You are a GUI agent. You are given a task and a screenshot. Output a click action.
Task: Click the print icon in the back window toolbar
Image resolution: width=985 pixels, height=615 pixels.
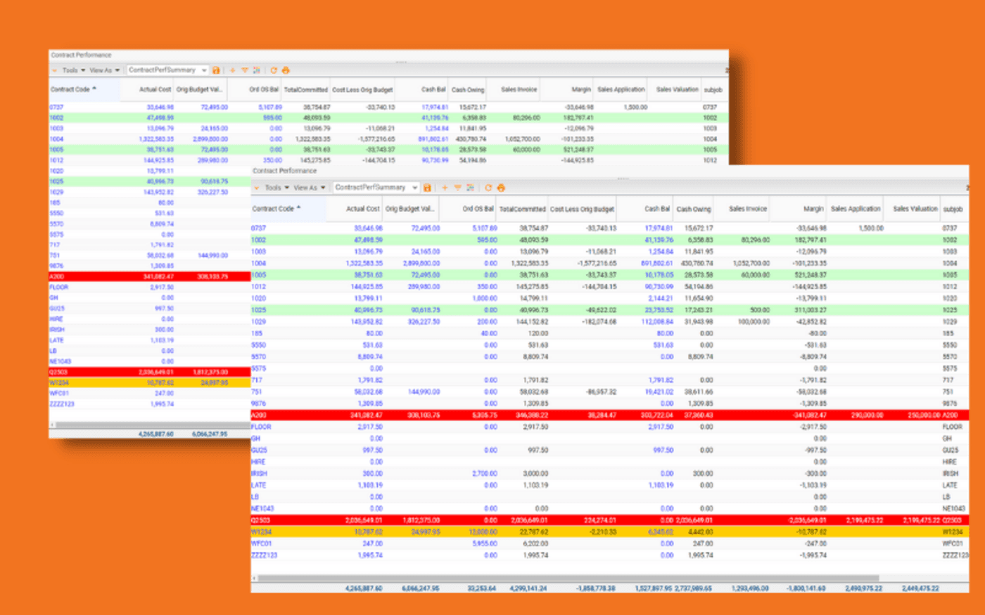(x=286, y=70)
